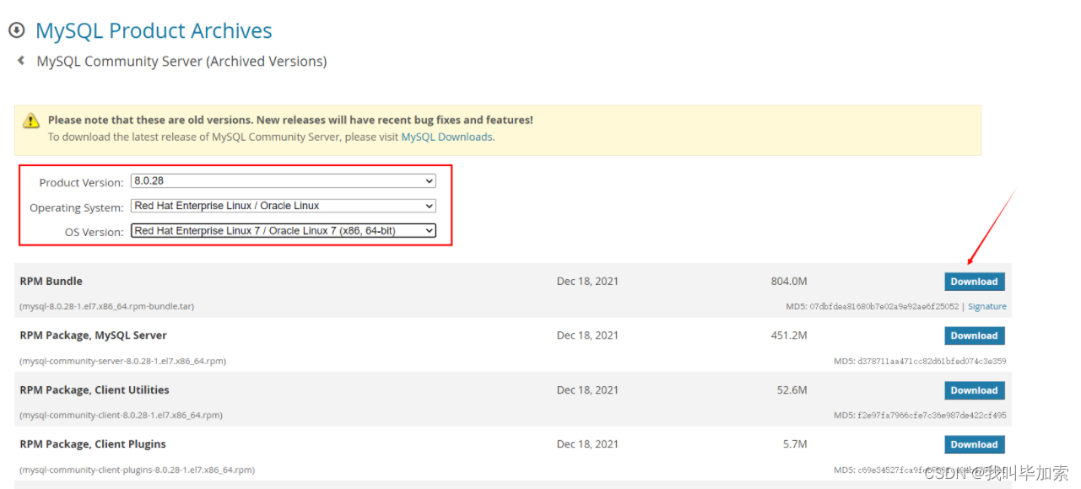Screen dimensions: 1081x489
Task: Click the RPM Package, Client Plugins title
Action: 93,444
